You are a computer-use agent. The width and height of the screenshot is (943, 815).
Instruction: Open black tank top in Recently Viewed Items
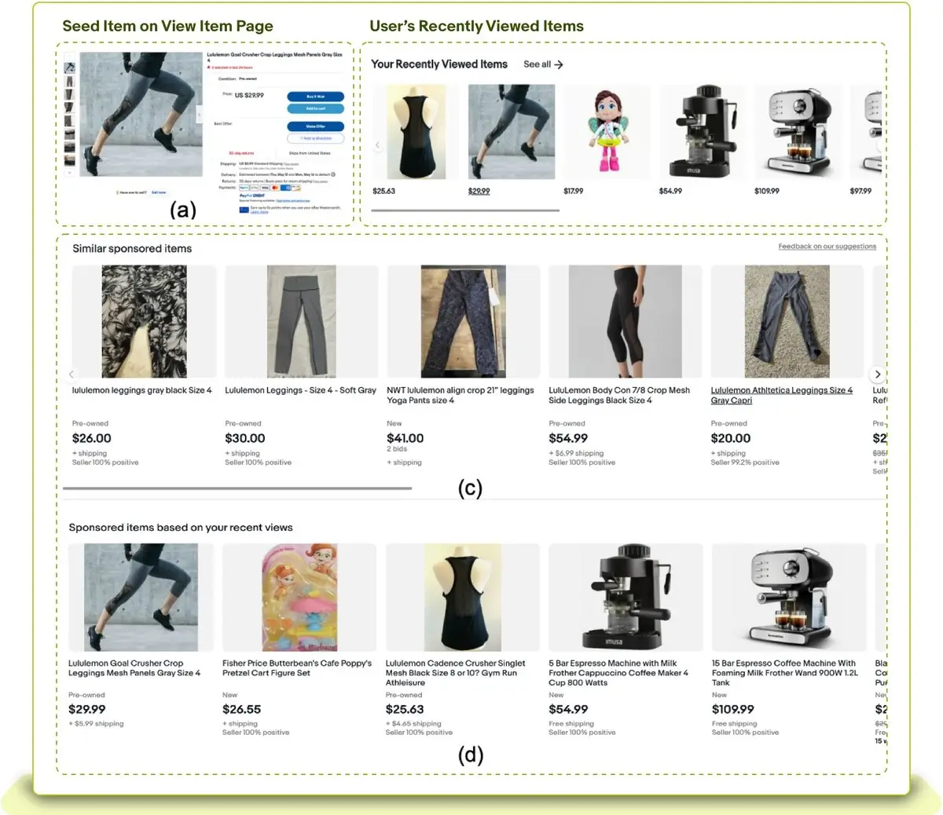[415, 132]
